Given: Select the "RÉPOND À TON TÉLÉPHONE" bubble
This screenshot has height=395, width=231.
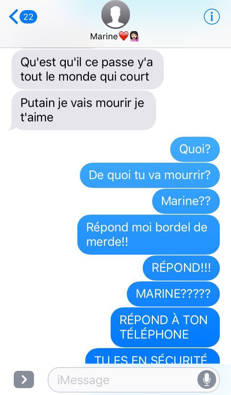Looking at the screenshot, I should pyautogui.click(x=165, y=327).
